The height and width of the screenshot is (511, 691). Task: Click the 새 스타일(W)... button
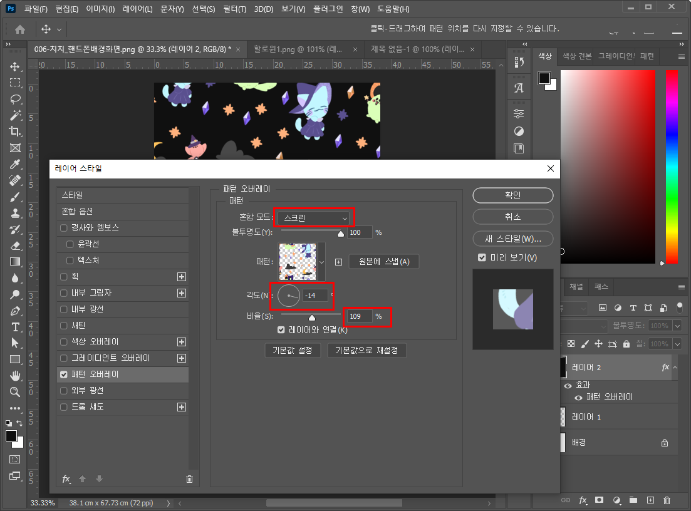pos(513,239)
